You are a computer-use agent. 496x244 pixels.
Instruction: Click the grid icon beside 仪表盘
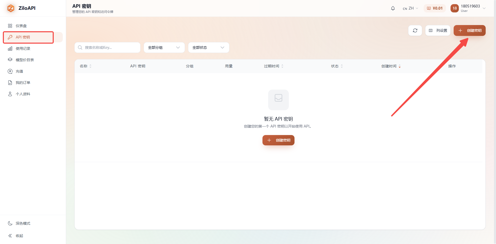point(10,26)
